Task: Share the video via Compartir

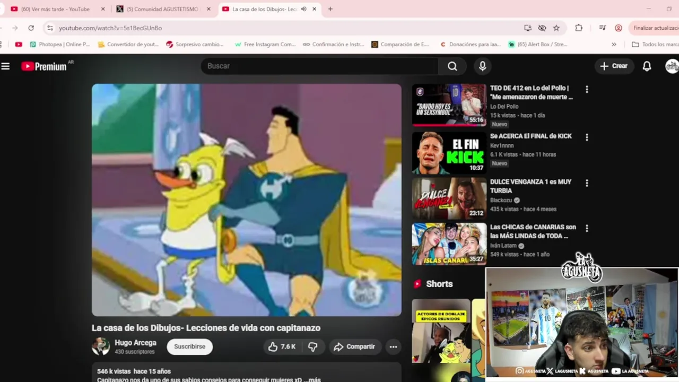Action: click(354, 346)
